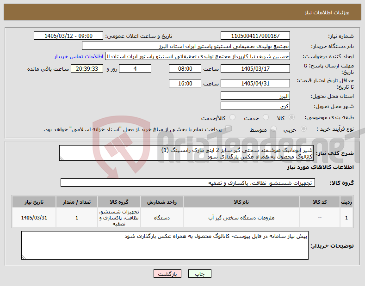This screenshot has height=286, width=365.
Task: Click the response deadline date 1405/03/17
Action: coord(255,68)
